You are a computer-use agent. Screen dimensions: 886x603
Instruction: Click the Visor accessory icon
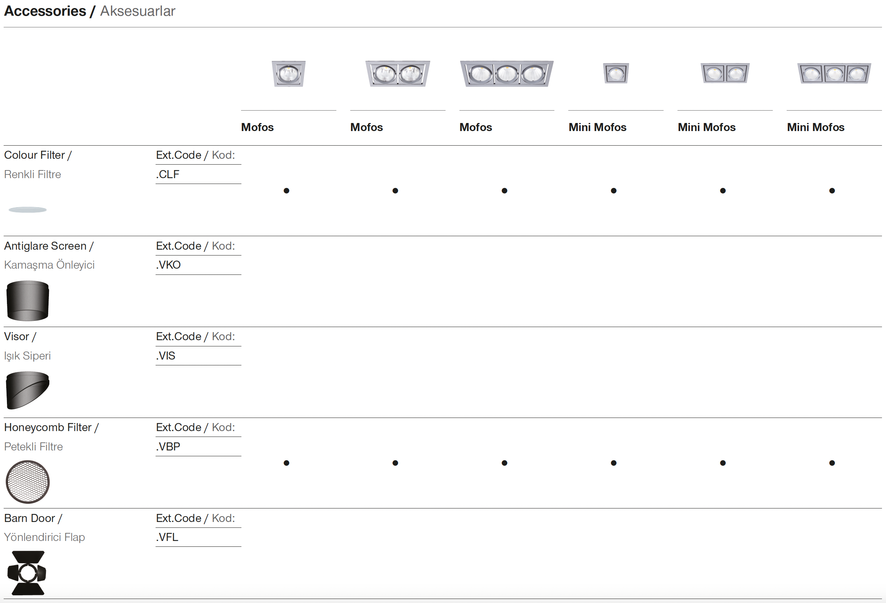(x=27, y=391)
